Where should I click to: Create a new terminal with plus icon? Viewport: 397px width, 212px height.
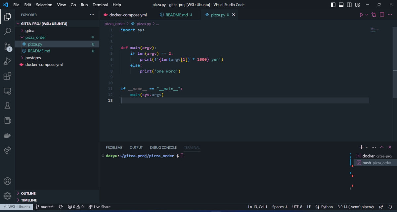tap(362, 147)
